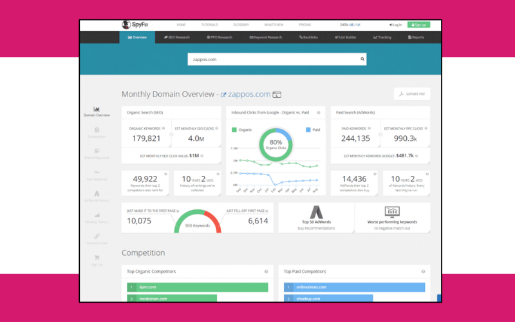Click the help icon on 14,436 card

375,174
